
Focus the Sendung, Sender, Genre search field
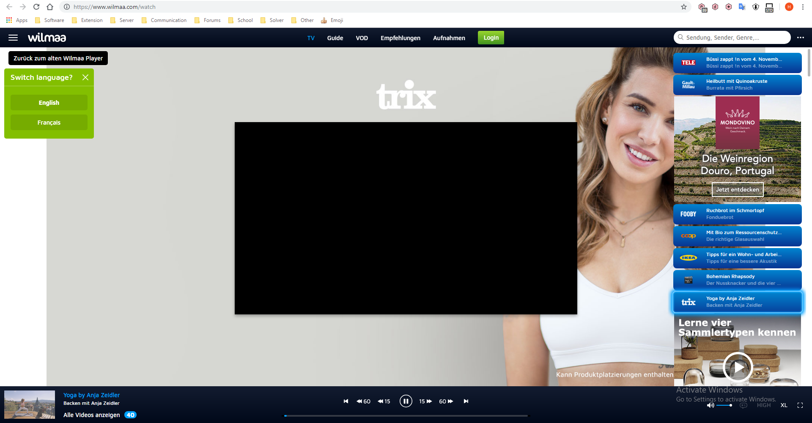click(x=732, y=38)
